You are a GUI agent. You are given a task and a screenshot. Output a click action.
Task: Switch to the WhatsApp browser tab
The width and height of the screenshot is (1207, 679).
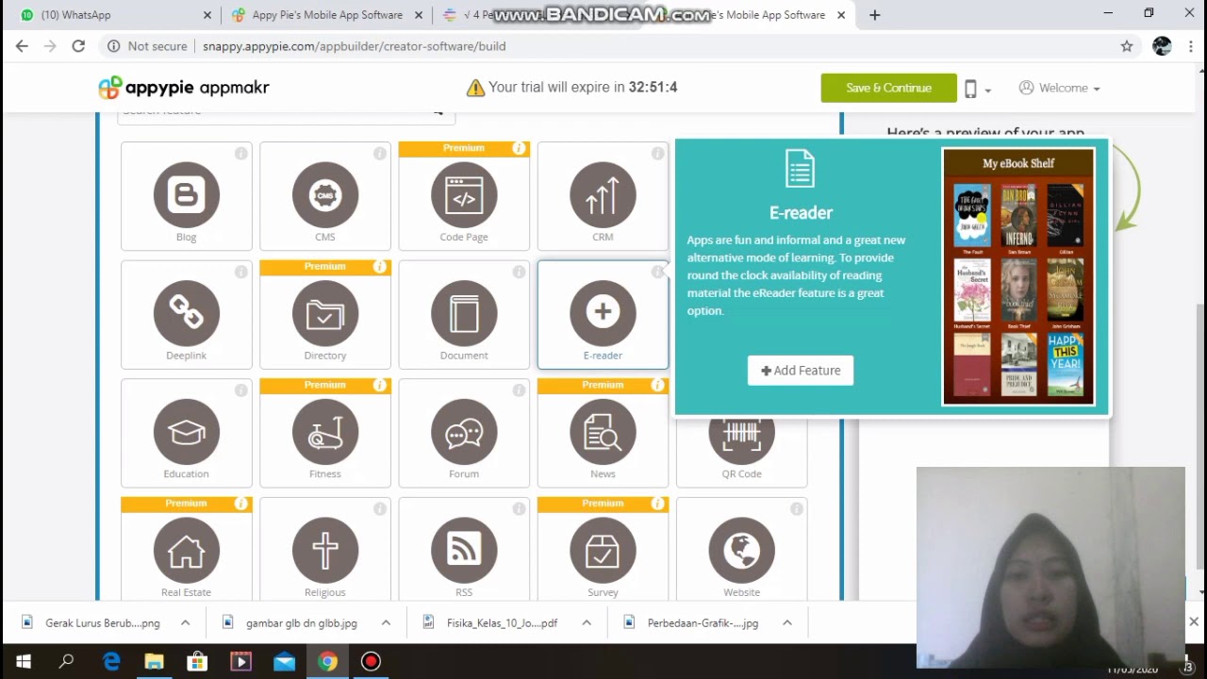click(x=113, y=15)
